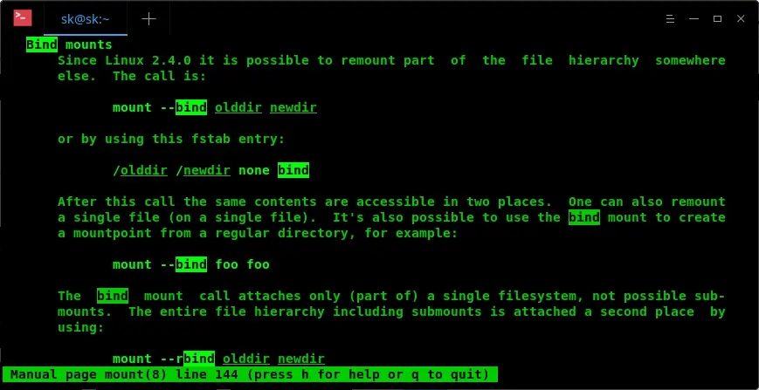Viewport: 759px width, 390px height.
Task: Click underlined newdir in the fstab entry line
Action: (x=207, y=170)
